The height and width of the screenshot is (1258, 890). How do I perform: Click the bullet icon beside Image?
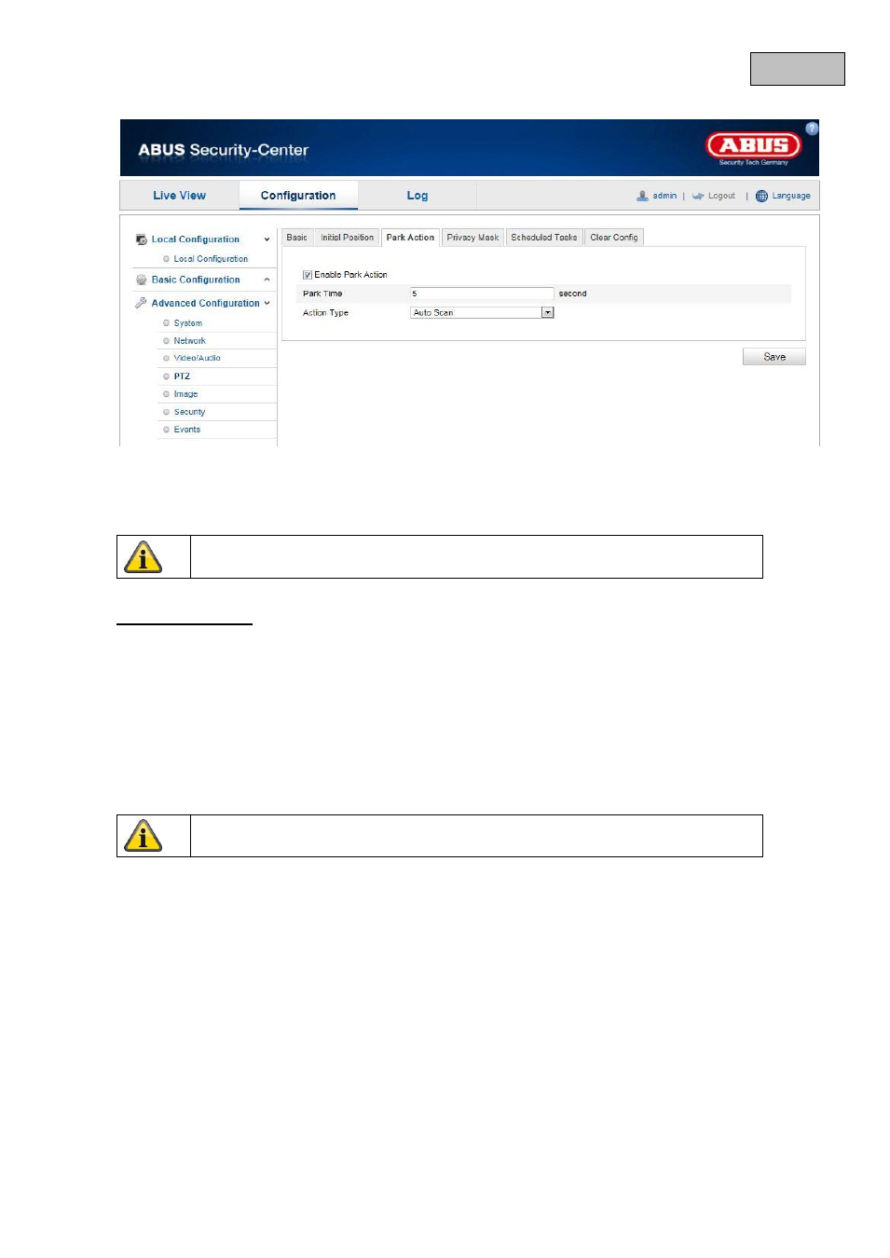tap(166, 394)
